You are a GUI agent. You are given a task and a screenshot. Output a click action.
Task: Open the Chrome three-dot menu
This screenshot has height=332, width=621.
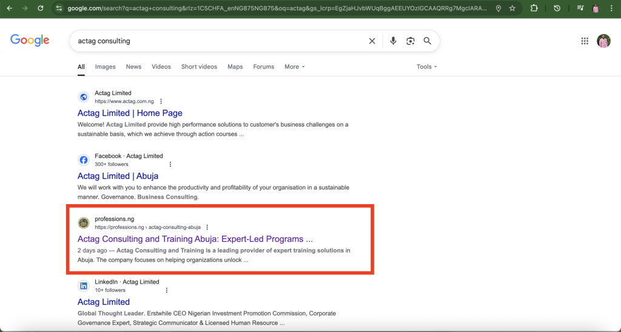click(x=611, y=8)
